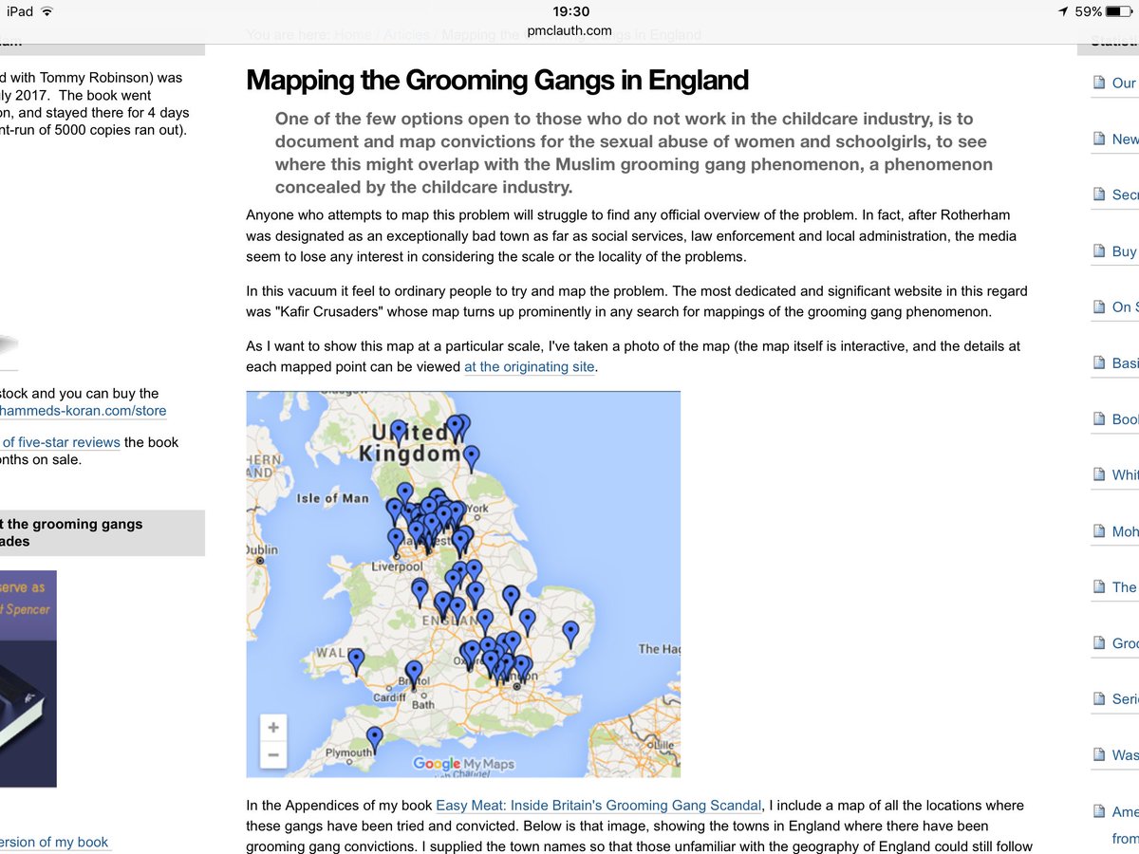The image size is (1139, 854).
Task: Click the document icon beside "Our" sidebar link
Action: 1099,84
